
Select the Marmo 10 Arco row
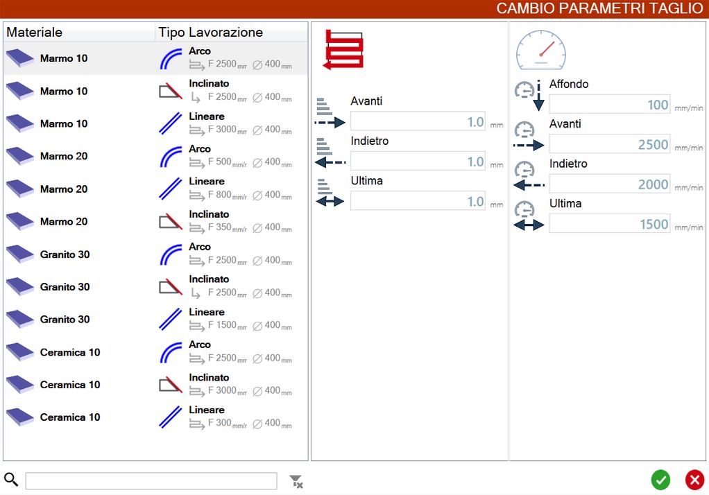coord(155,58)
